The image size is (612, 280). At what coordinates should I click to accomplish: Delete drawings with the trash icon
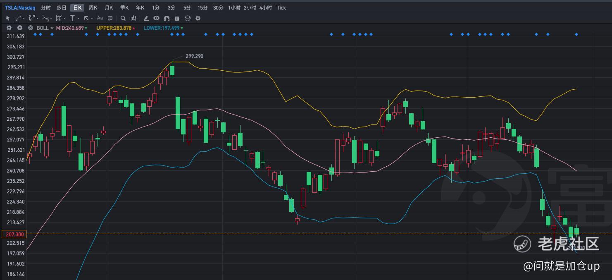[177, 18]
